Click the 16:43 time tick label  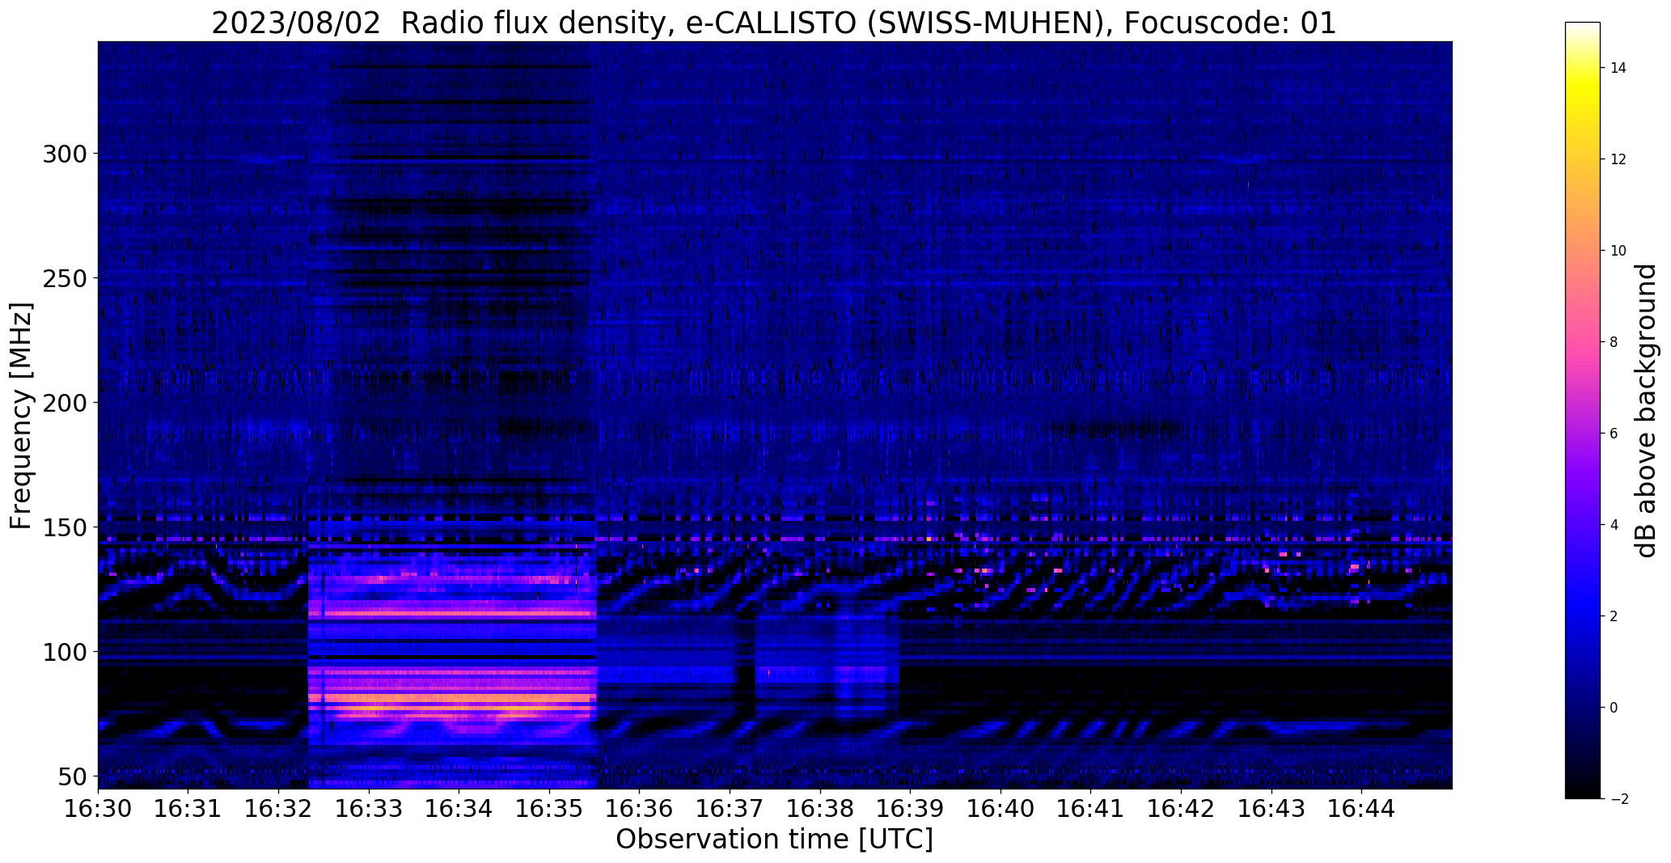coord(1271,808)
